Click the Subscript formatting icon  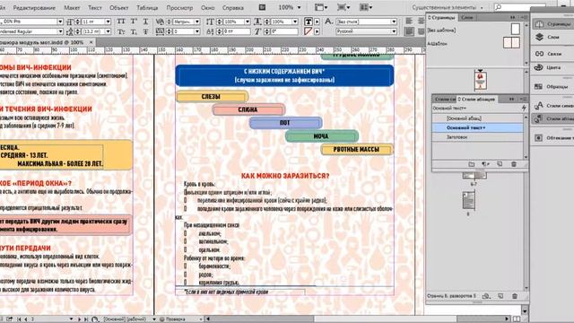click(x=134, y=31)
